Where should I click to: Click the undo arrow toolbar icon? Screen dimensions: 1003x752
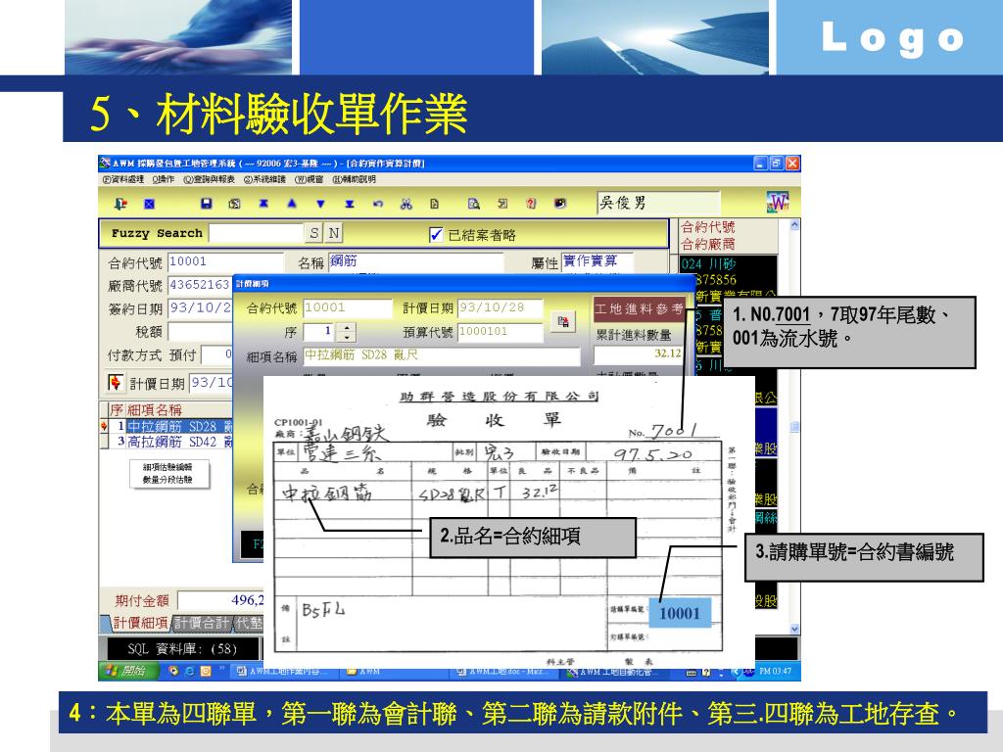click(x=378, y=204)
